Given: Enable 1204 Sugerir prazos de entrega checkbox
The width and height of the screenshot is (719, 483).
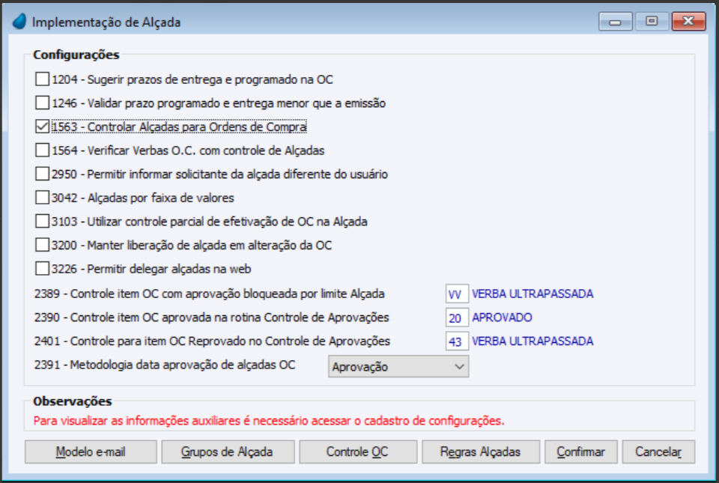Looking at the screenshot, I should (43, 79).
